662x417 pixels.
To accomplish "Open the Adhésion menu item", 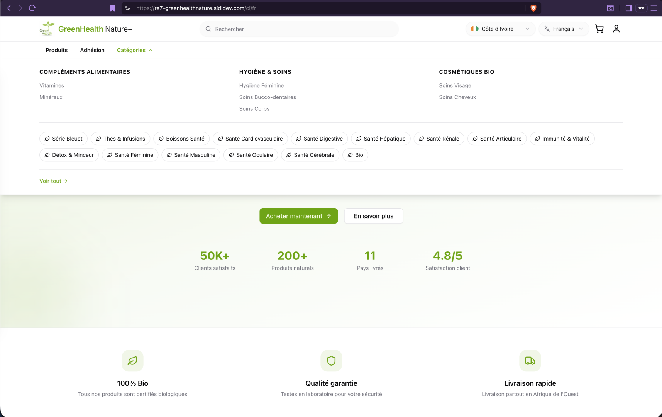I will click(92, 50).
